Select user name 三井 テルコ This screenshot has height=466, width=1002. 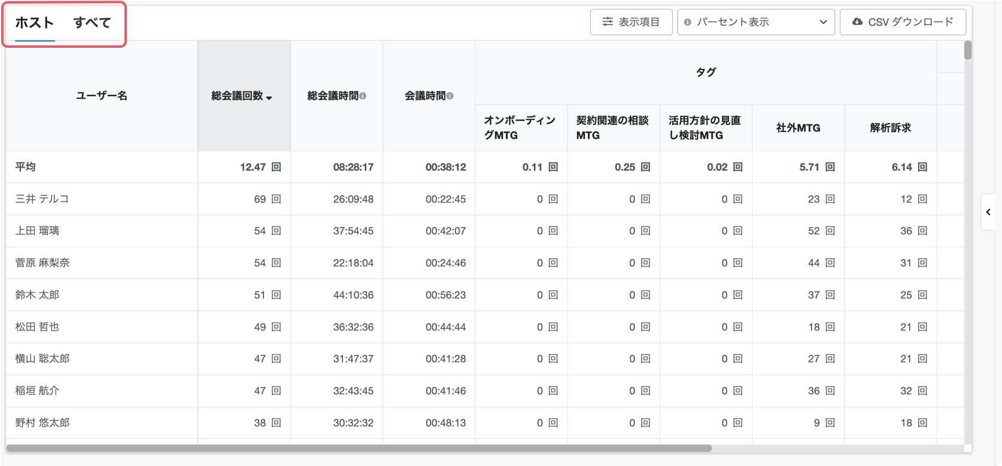[42, 199]
